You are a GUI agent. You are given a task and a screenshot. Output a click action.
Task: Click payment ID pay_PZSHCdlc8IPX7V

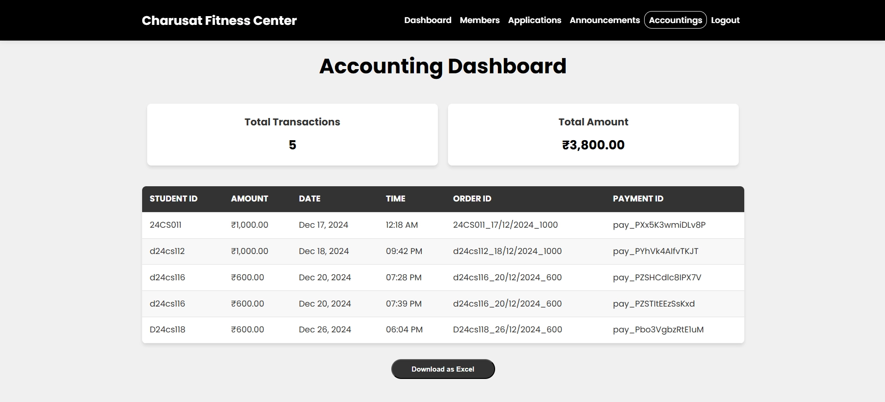tap(657, 278)
